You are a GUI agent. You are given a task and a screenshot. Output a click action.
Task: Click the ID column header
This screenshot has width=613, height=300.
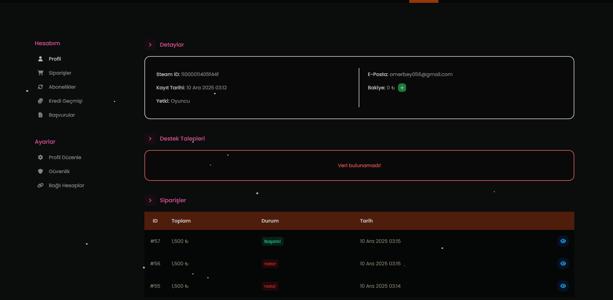click(x=155, y=221)
